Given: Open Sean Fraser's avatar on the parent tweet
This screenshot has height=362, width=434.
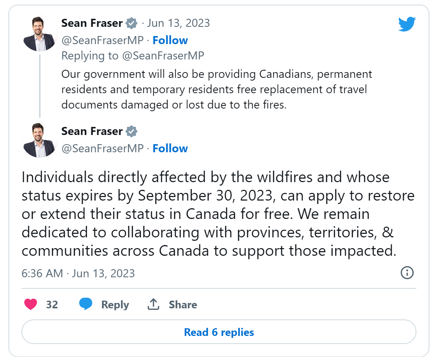Looking at the screenshot, I should [40, 34].
